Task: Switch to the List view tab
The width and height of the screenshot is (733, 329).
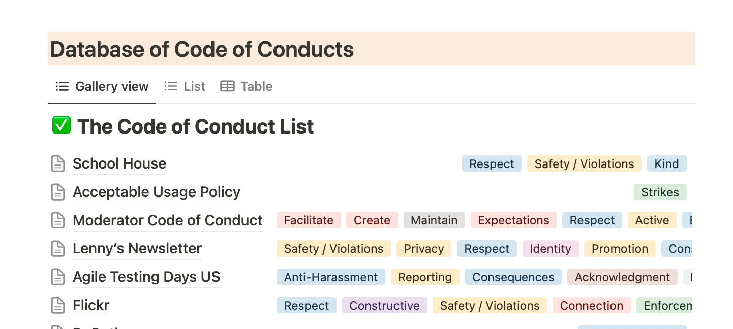Action: coord(185,87)
